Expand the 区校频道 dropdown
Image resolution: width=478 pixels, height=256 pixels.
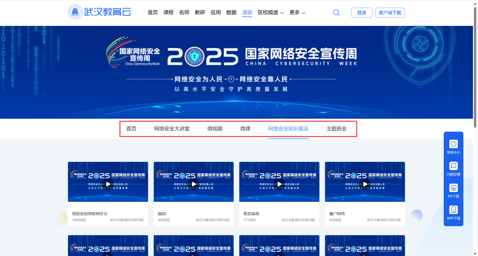(x=271, y=12)
